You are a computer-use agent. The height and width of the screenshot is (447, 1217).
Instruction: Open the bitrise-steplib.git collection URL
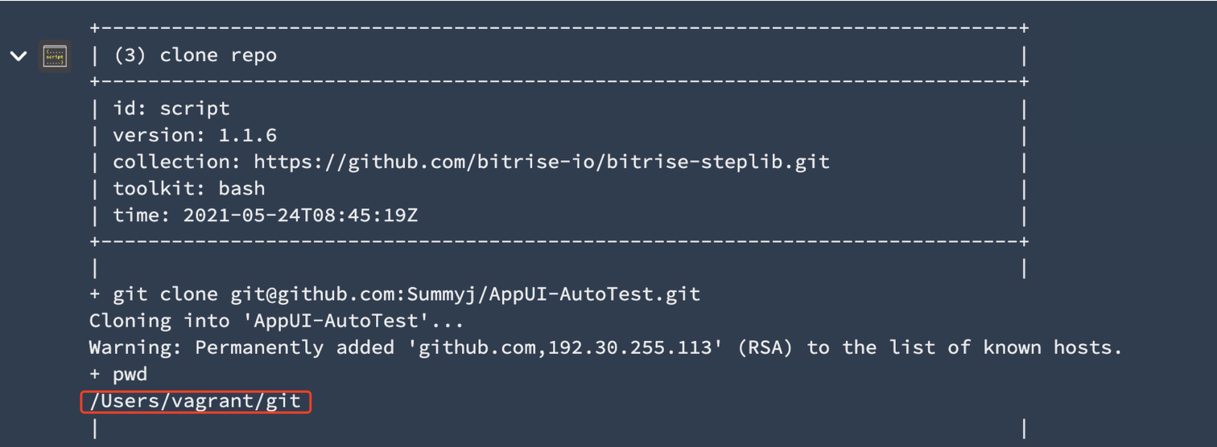(x=541, y=162)
